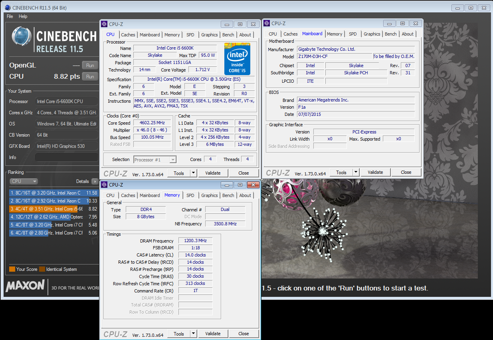Image resolution: width=493 pixels, height=340 pixels.
Task: Click the CPU-Z icon in the CPU window title bar
Action: [104, 24]
